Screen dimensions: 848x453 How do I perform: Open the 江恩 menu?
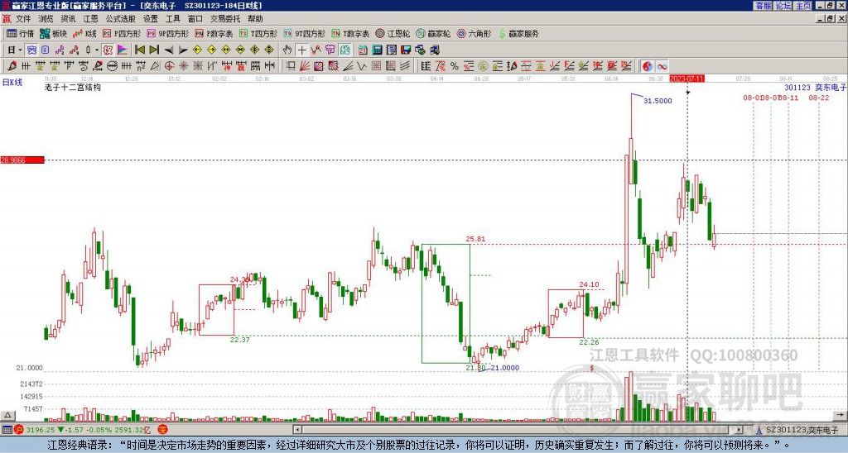click(x=91, y=19)
